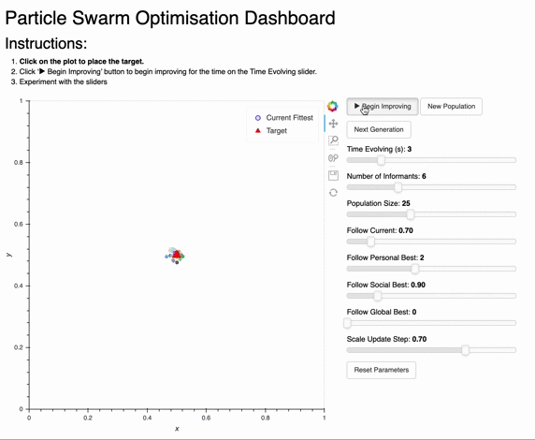The width and height of the screenshot is (535, 440).
Task: Click the Follow Social Best slider handle
Action: click(x=377, y=296)
